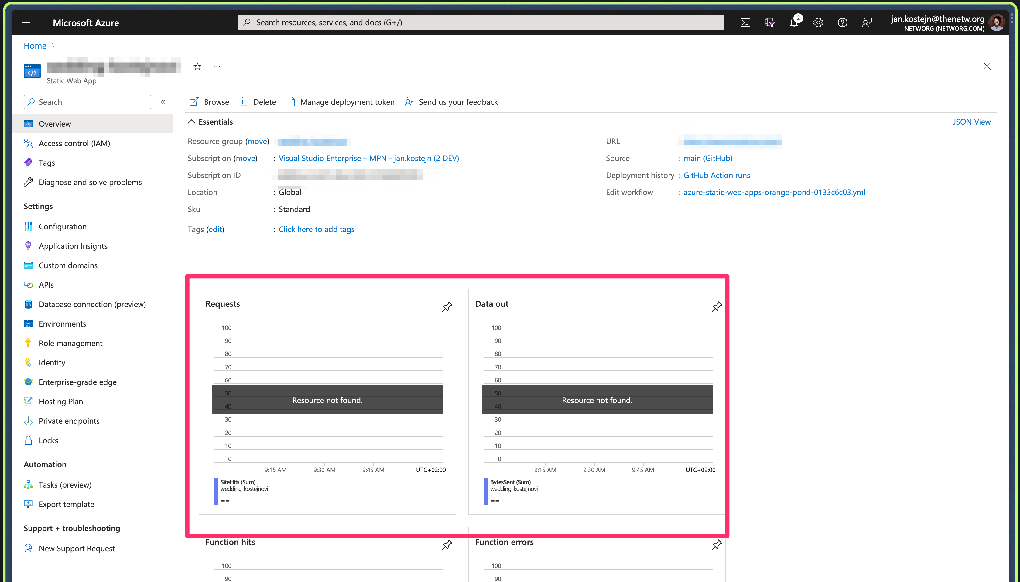This screenshot has width=1020, height=582.
Task: Open the portal hamburger menu
Action: 26,22
